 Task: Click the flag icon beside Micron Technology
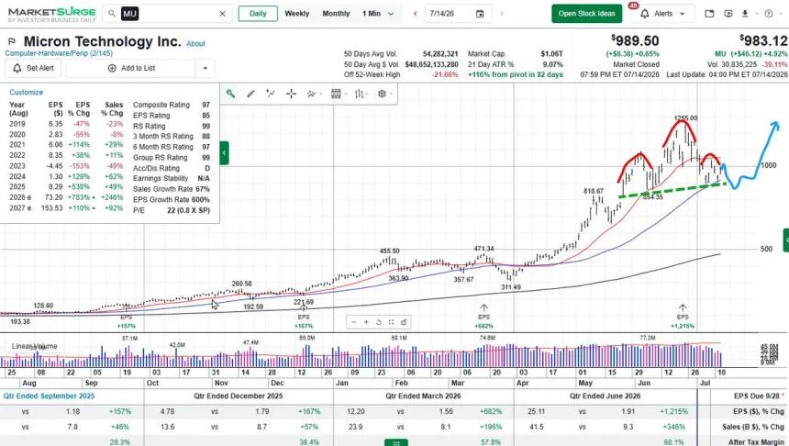12,41
